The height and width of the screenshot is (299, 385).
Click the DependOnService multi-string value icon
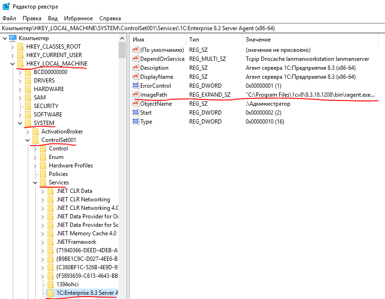136,59
